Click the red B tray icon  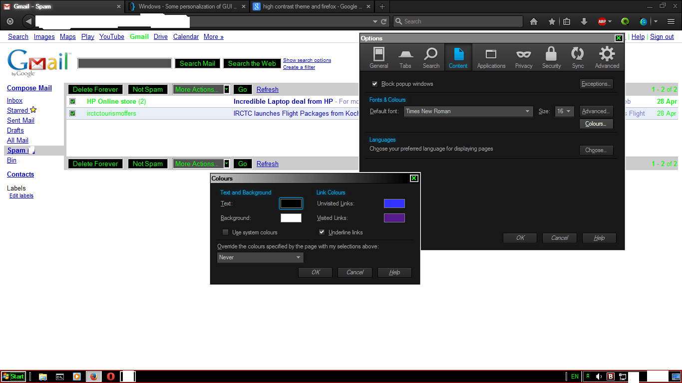pyautogui.click(x=611, y=377)
